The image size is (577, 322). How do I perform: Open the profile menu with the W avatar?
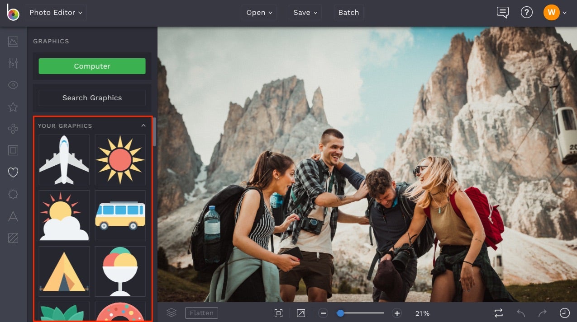point(551,13)
